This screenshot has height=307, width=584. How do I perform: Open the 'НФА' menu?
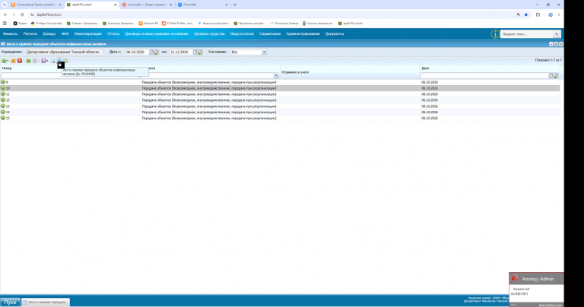coord(65,34)
